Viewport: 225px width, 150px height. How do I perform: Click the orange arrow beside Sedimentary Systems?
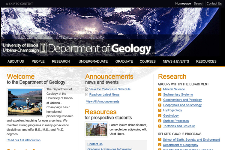[x=160, y=94]
